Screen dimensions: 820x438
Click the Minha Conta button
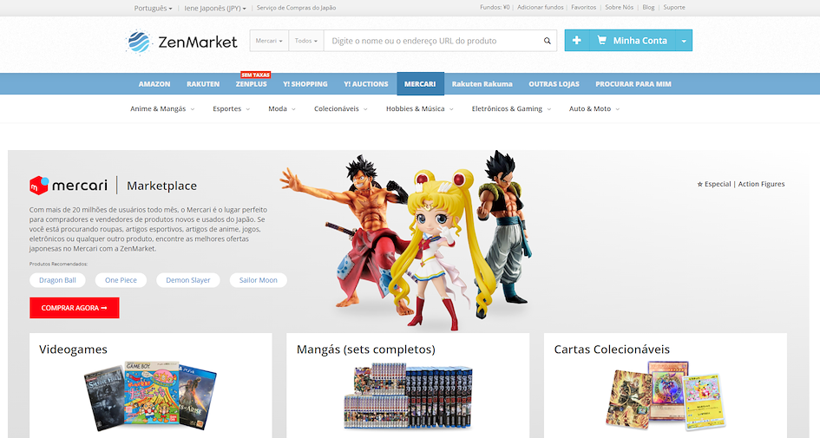[633, 40]
